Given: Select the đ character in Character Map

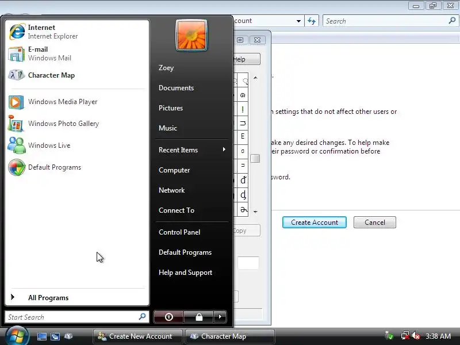Looking at the screenshot, I should 243,180.
